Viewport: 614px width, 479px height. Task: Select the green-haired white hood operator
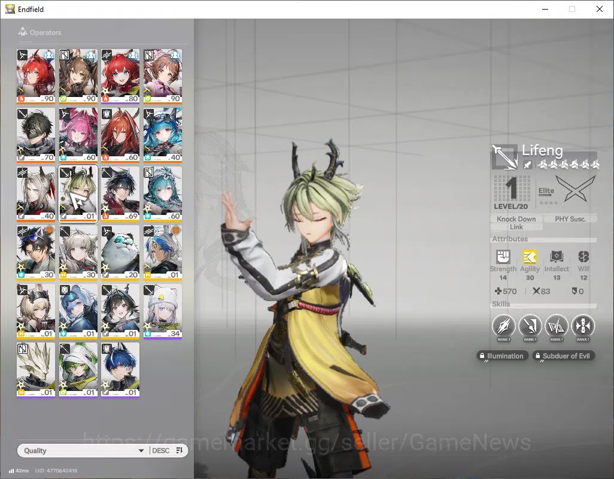78,369
